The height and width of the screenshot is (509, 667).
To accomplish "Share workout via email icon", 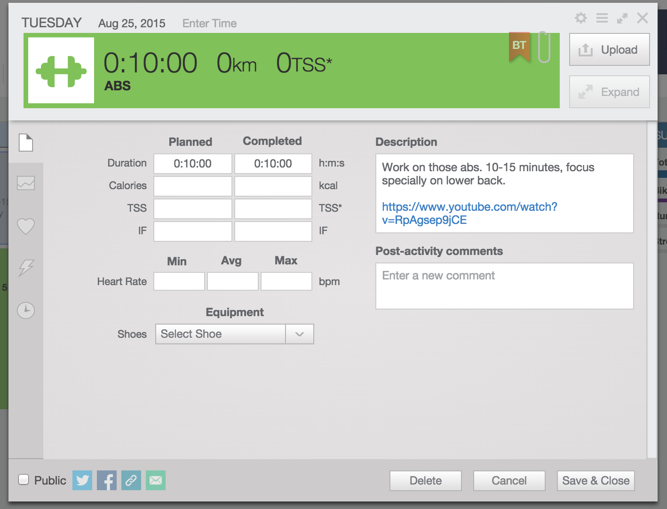I will tap(156, 480).
